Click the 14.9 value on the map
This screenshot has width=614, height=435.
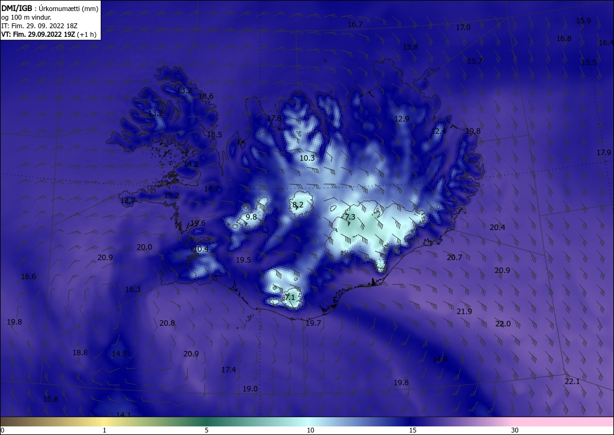click(x=440, y=360)
